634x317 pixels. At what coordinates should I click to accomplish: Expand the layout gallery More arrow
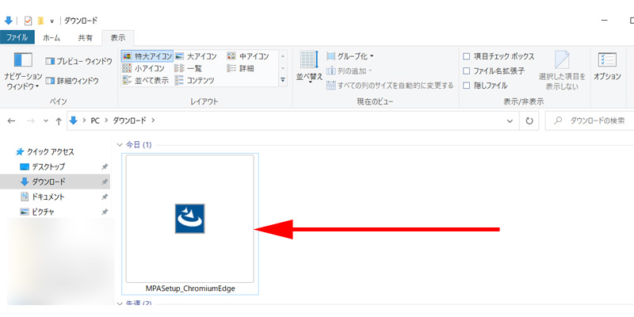(283, 80)
